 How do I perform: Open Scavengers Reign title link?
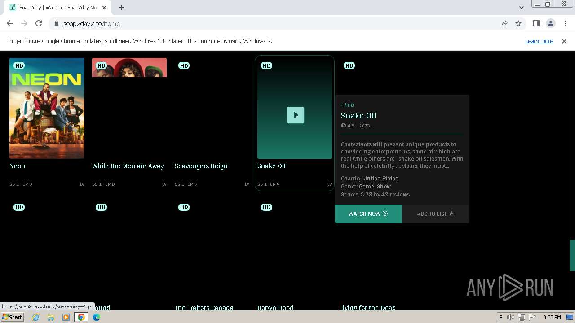pyautogui.click(x=201, y=166)
